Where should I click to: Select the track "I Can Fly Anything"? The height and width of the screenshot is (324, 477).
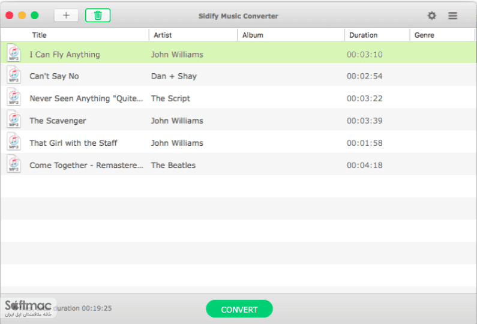coord(65,55)
